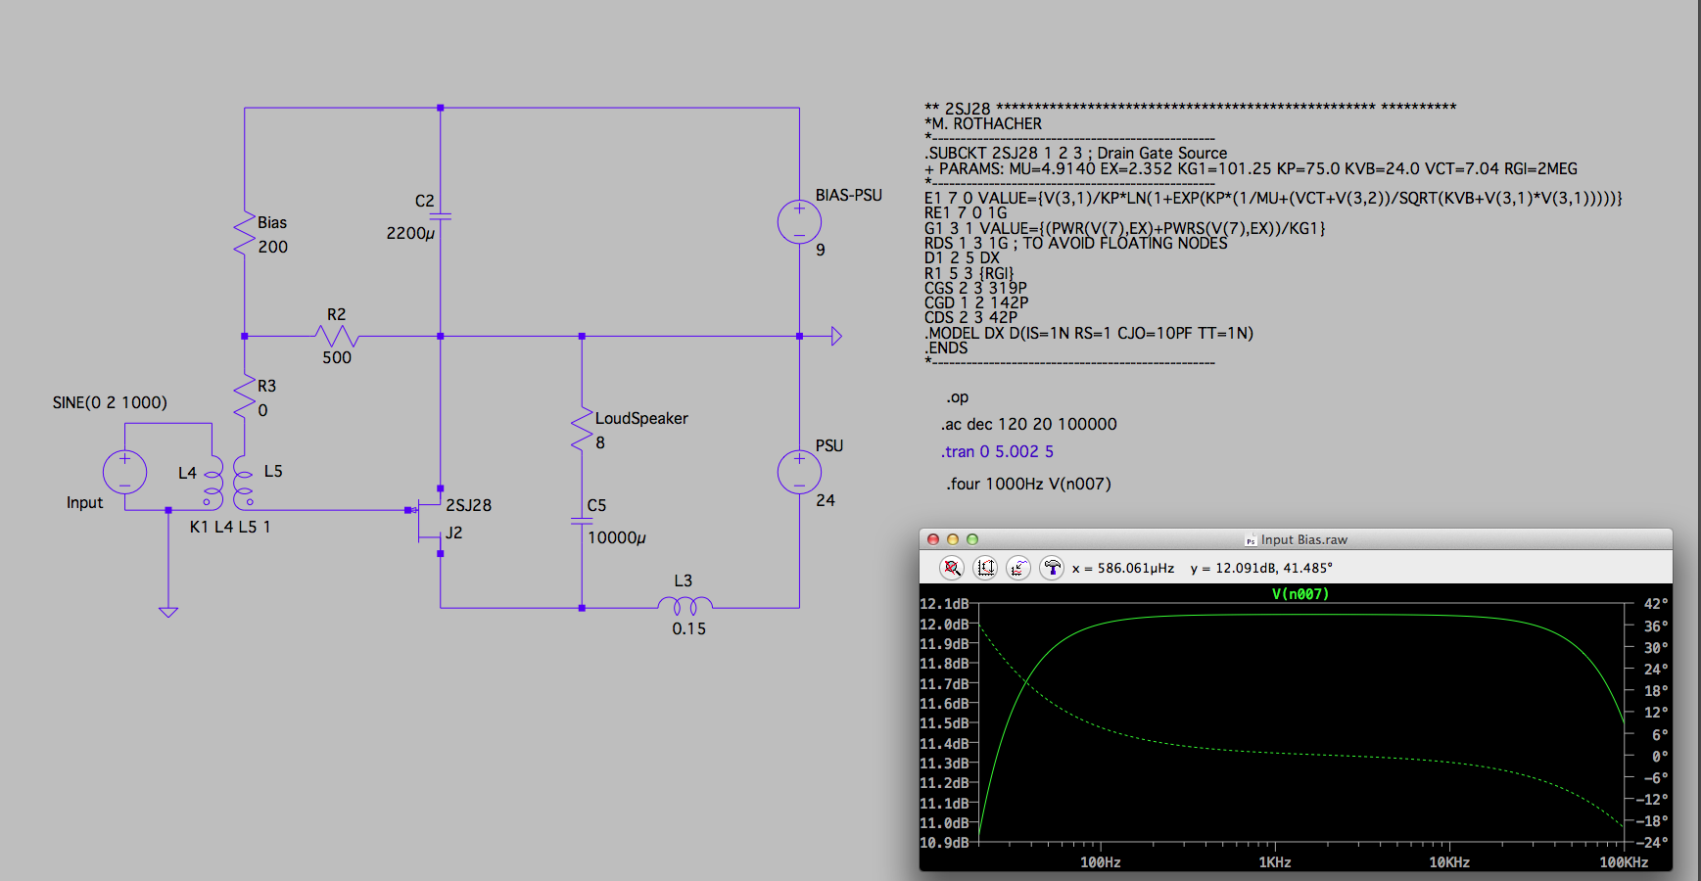
Task: Click the SINE(0 2 1000) source value
Action: pos(110,402)
